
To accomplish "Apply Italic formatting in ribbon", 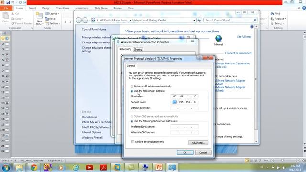I will [x=70, y=22].
